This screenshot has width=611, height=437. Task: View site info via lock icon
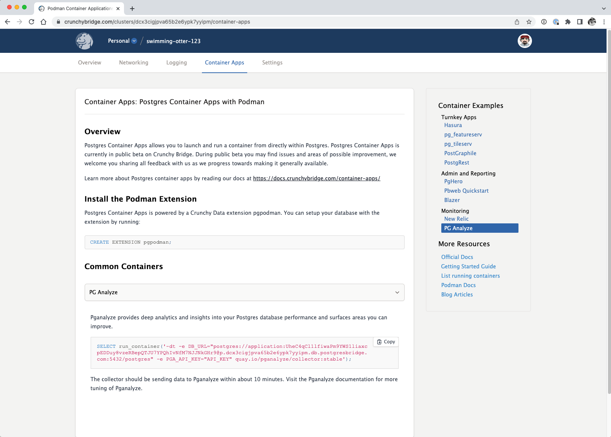58,22
